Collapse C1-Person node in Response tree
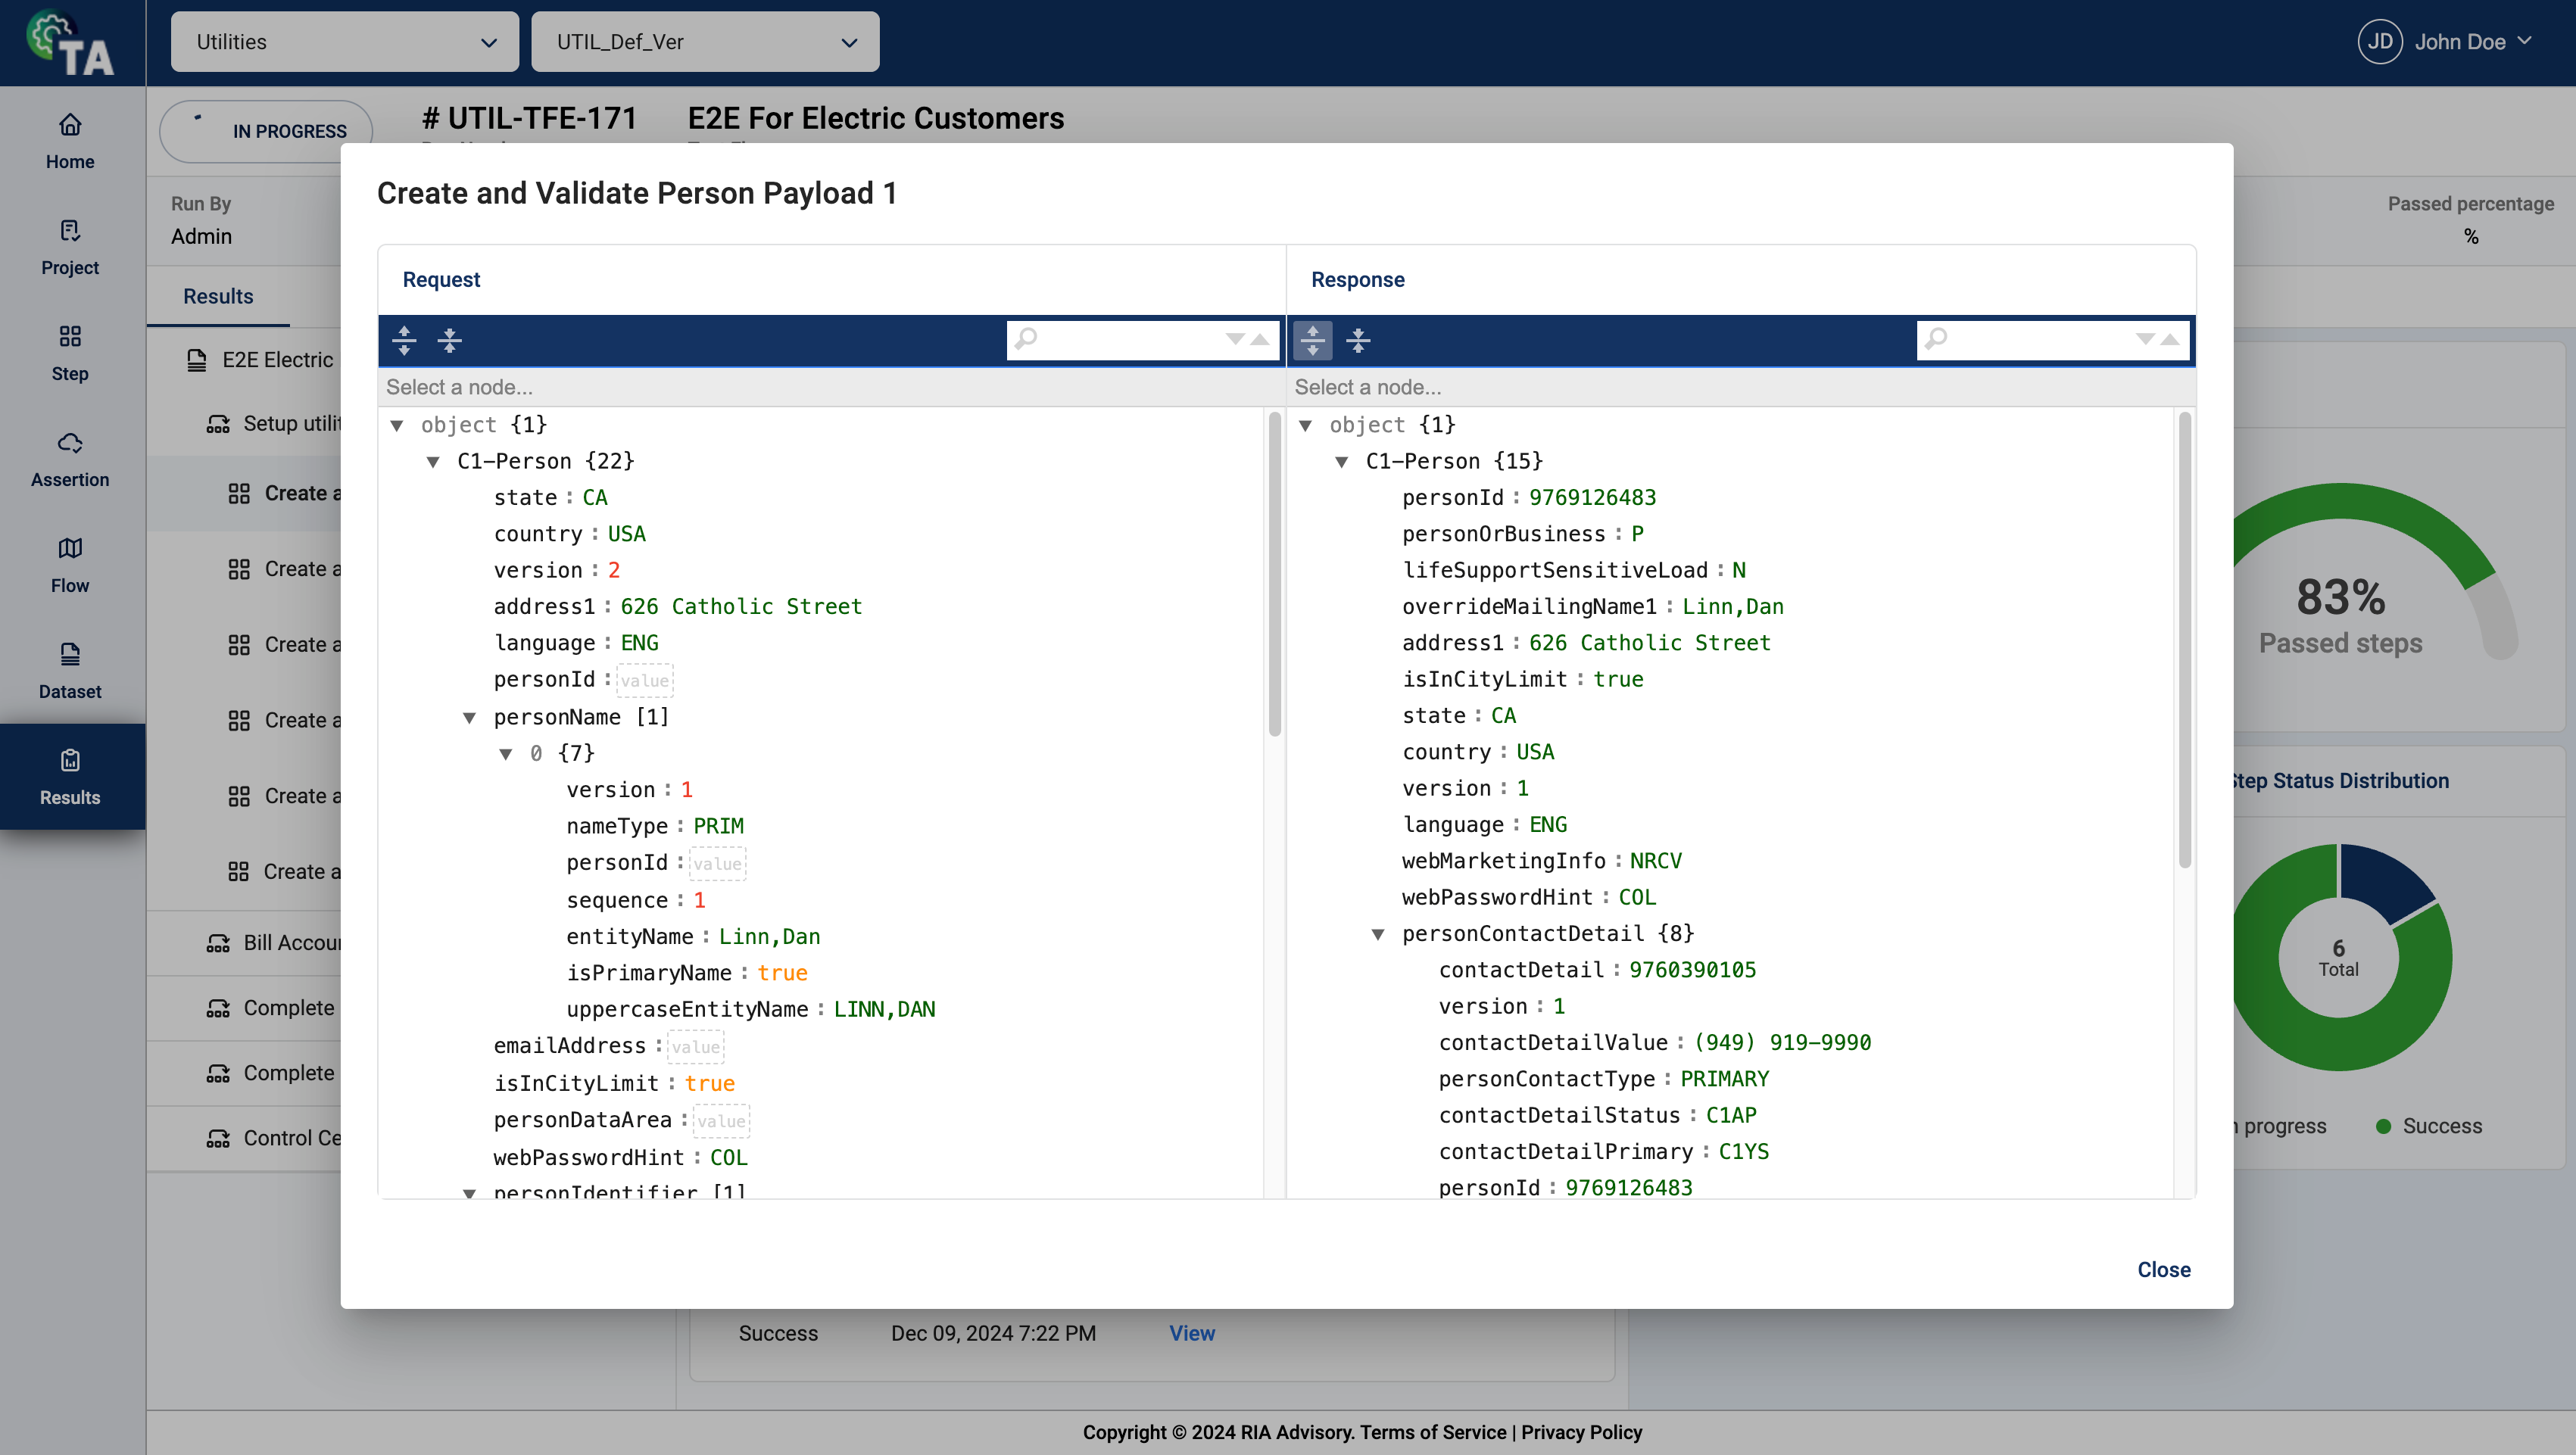This screenshot has width=2576, height=1455. click(x=1342, y=461)
